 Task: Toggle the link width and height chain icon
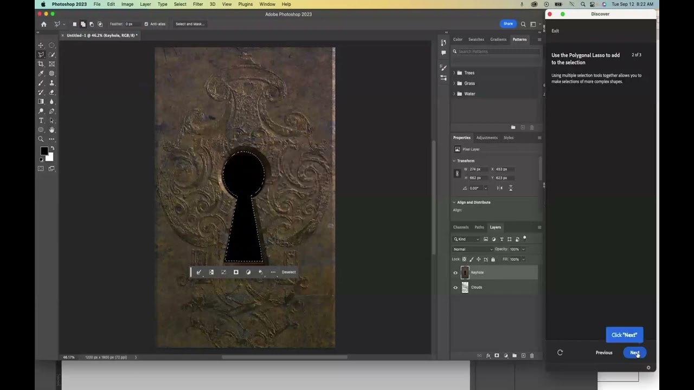tap(457, 173)
